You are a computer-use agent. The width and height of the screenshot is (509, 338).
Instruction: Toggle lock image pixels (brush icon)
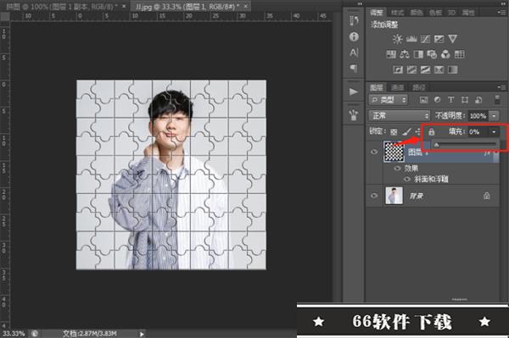point(406,131)
